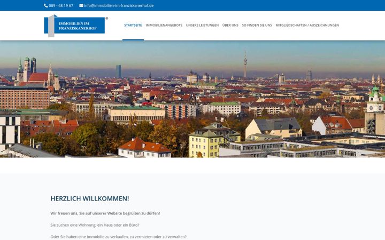Navigate to Über uns page

(230, 25)
